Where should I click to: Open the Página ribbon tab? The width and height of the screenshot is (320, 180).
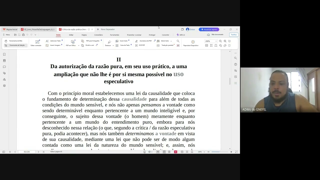pyautogui.click(x=84, y=35)
